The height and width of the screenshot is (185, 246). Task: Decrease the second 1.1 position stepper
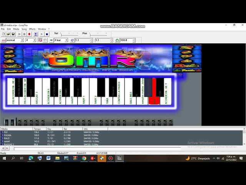111,41
